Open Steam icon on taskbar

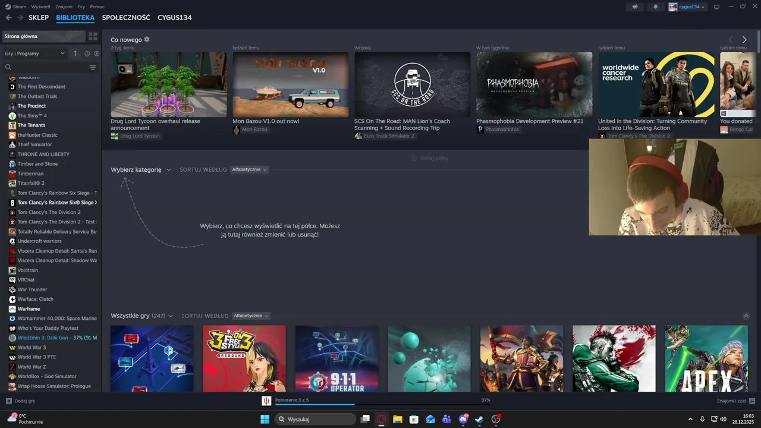[479, 419]
